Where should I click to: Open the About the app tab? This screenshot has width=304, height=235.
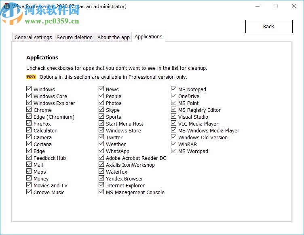pyautogui.click(x=114, y=37)
